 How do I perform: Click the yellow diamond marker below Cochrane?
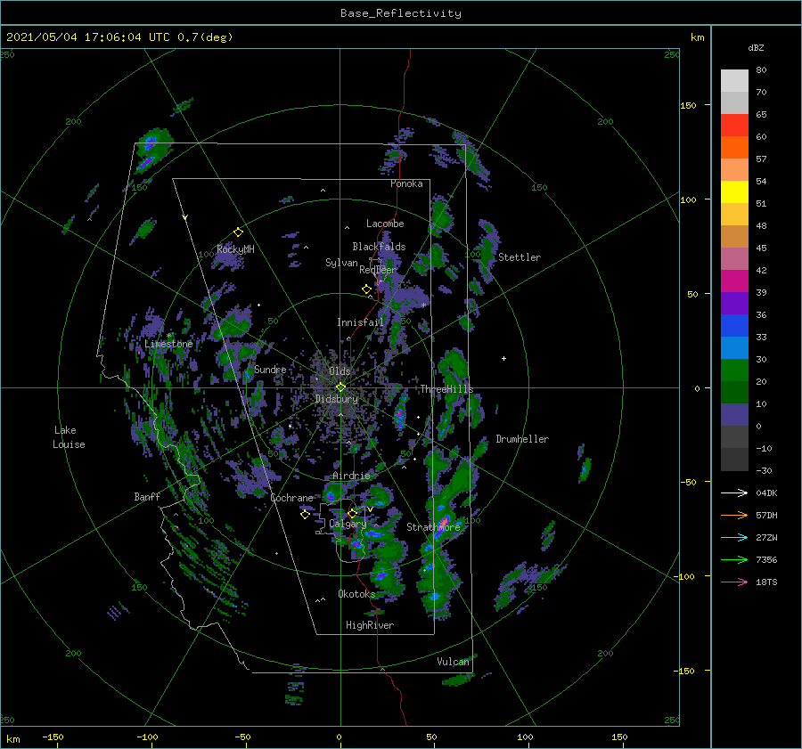point(305,515)
